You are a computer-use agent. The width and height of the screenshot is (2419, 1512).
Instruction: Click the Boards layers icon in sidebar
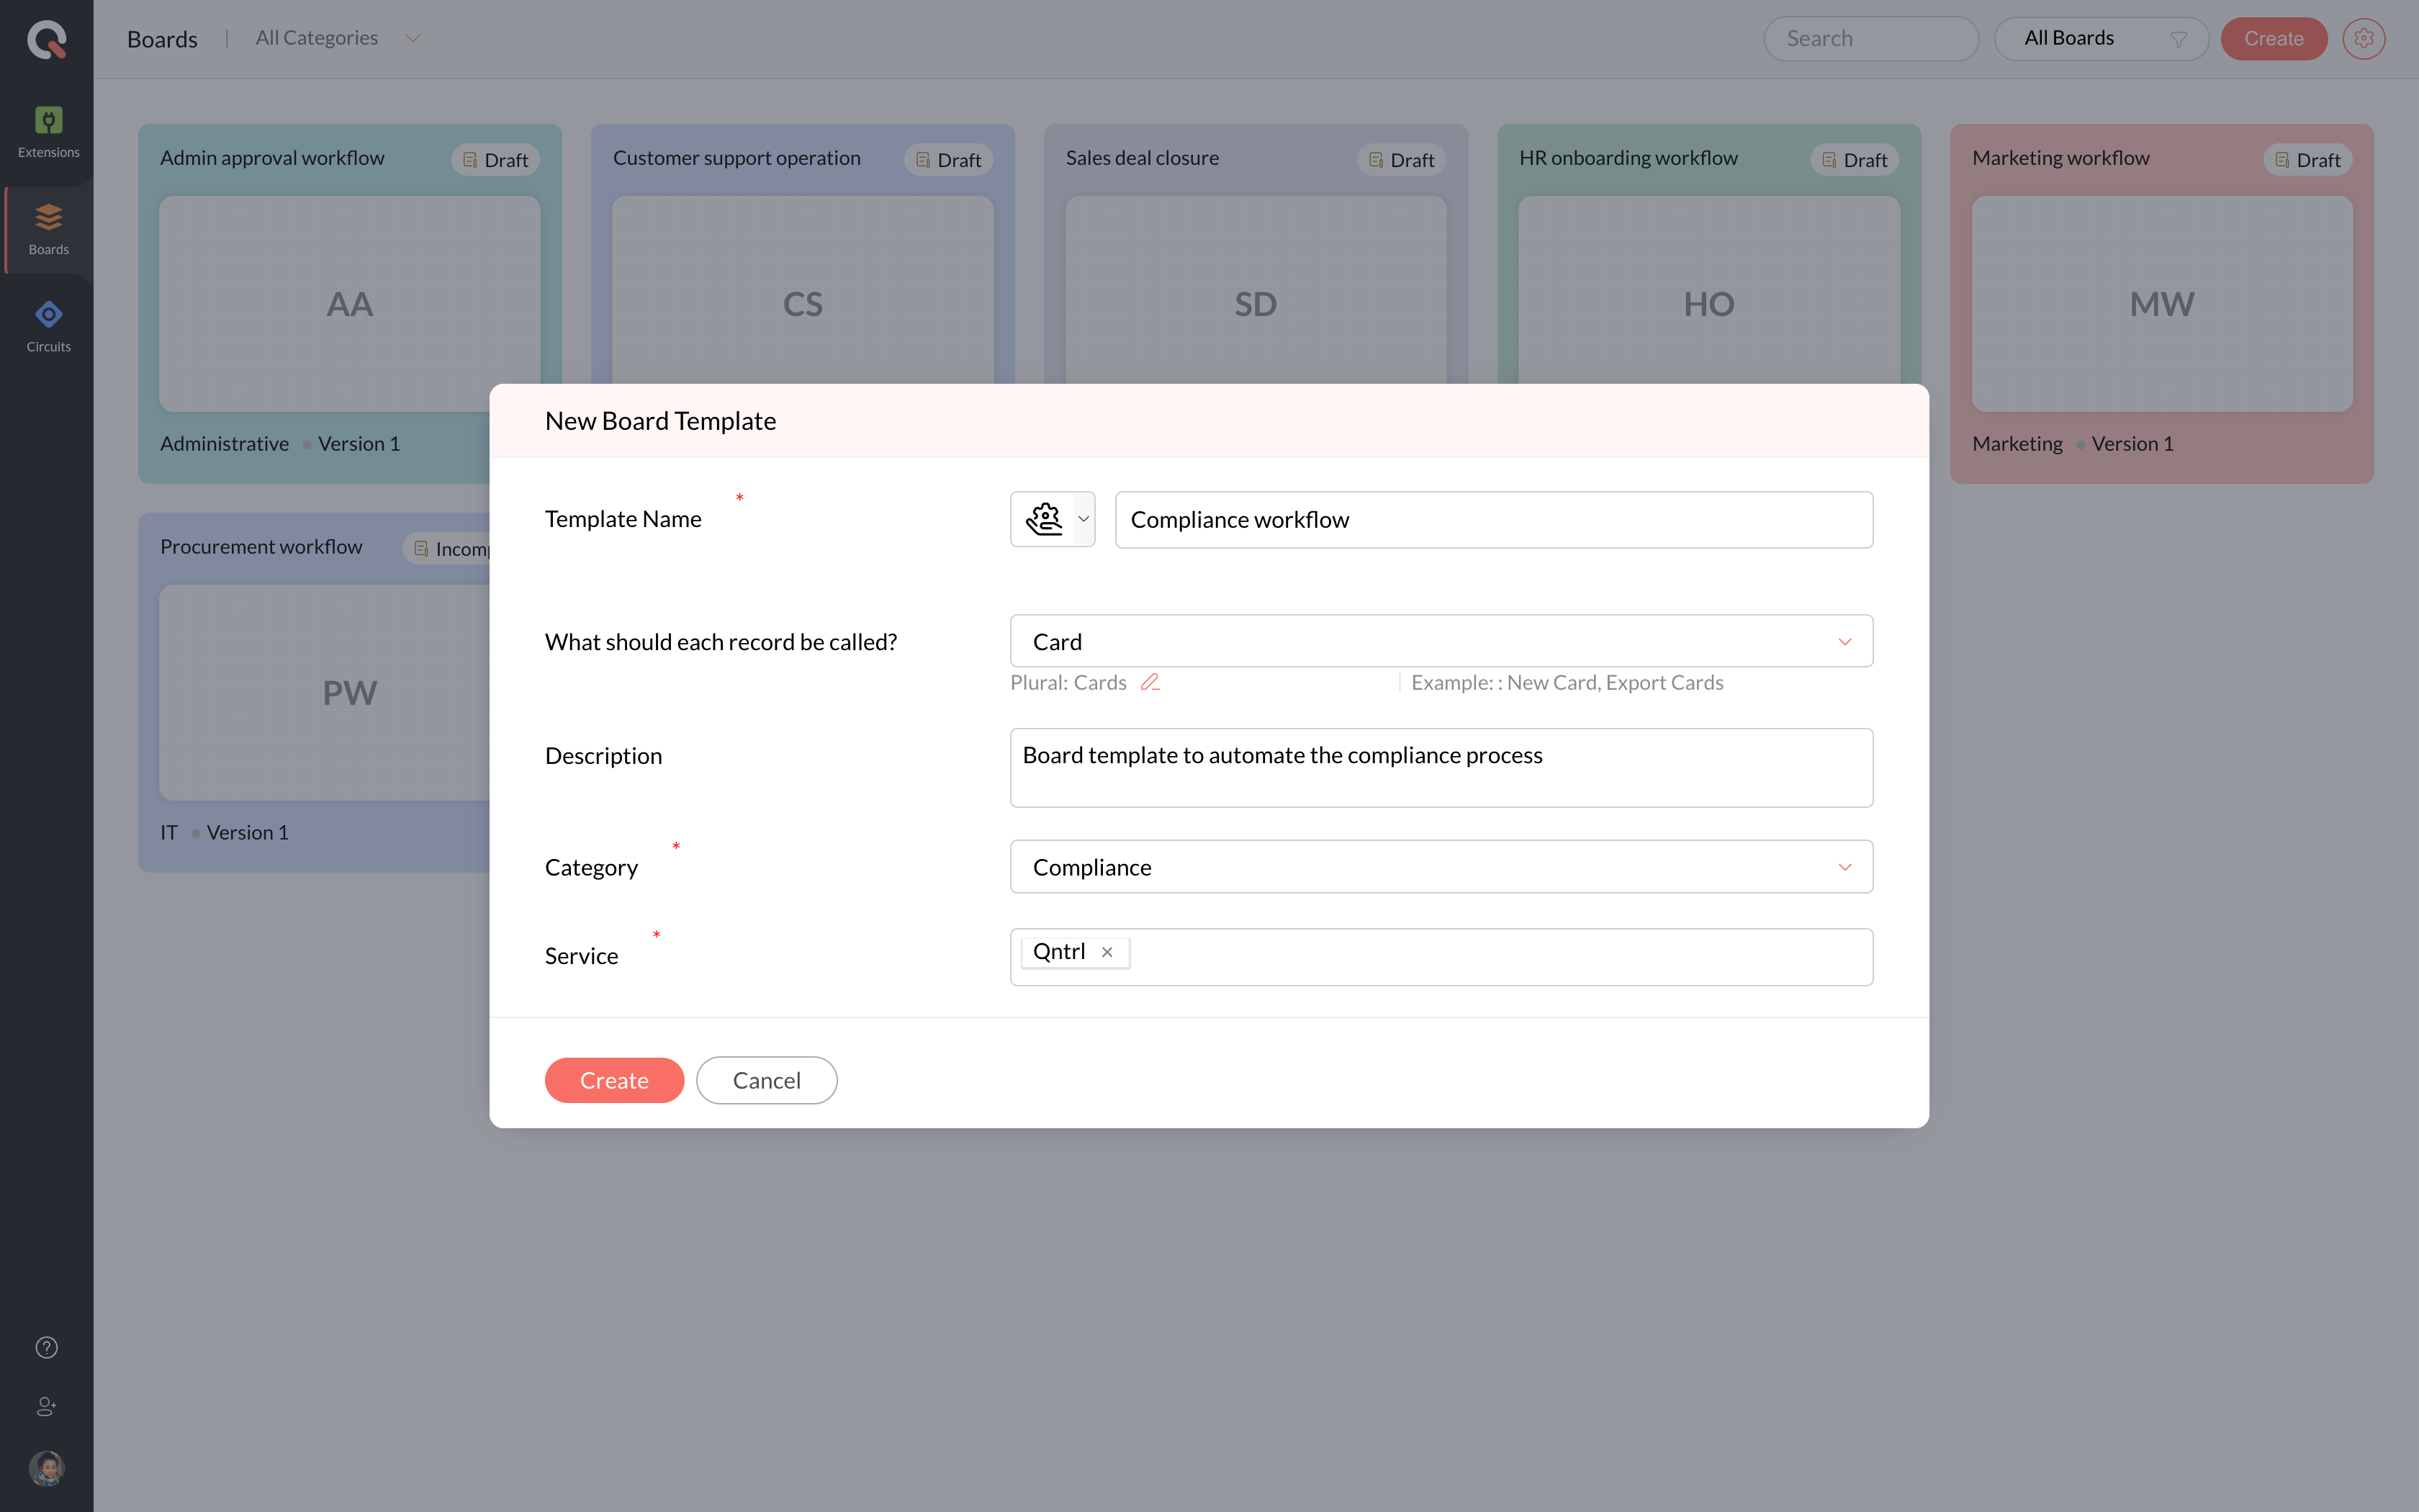pos(48,217)
